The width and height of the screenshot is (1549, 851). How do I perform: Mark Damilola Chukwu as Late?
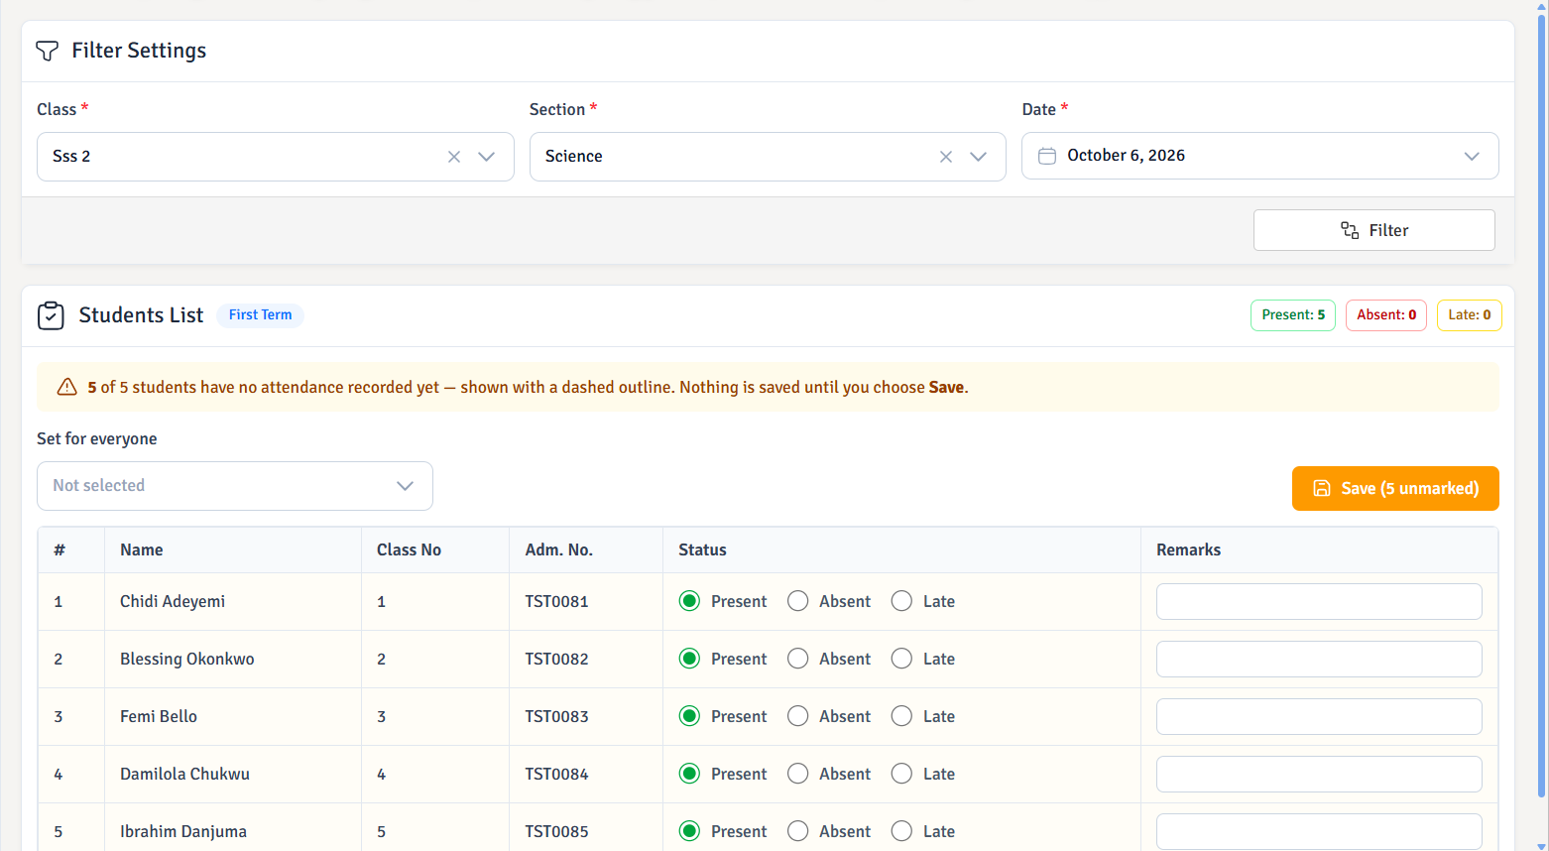click(x=901, y=774)
